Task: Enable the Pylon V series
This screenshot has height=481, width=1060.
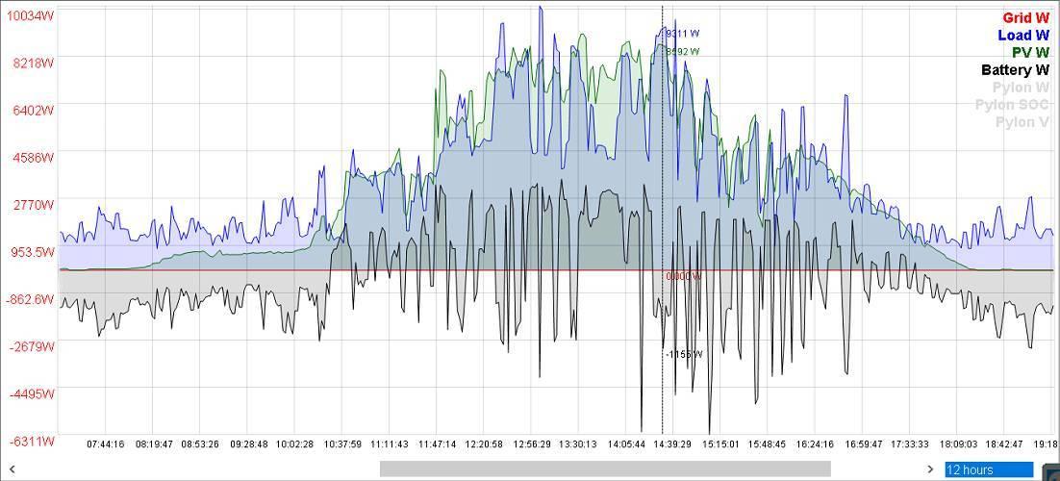Action: tap(1022, 122)
